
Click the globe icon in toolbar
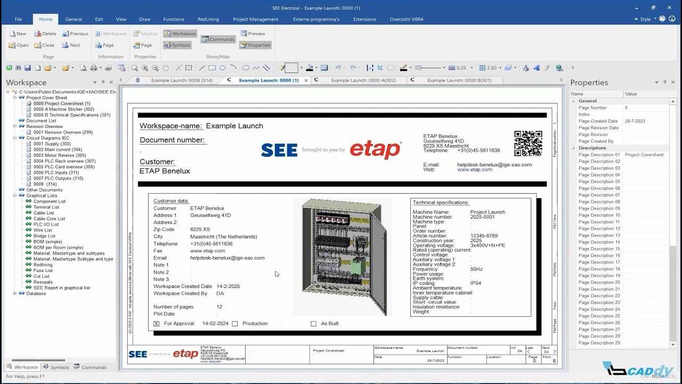click(x=559, y=68)
